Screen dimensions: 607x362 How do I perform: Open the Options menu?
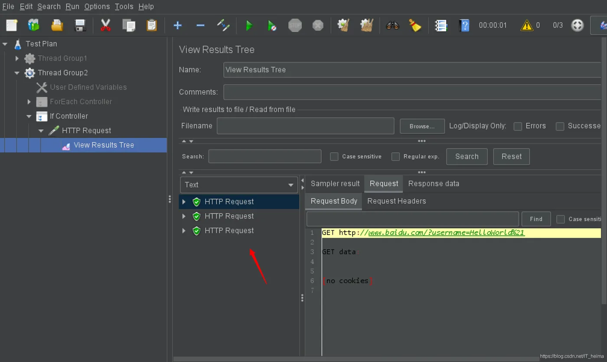coord(97,7)
